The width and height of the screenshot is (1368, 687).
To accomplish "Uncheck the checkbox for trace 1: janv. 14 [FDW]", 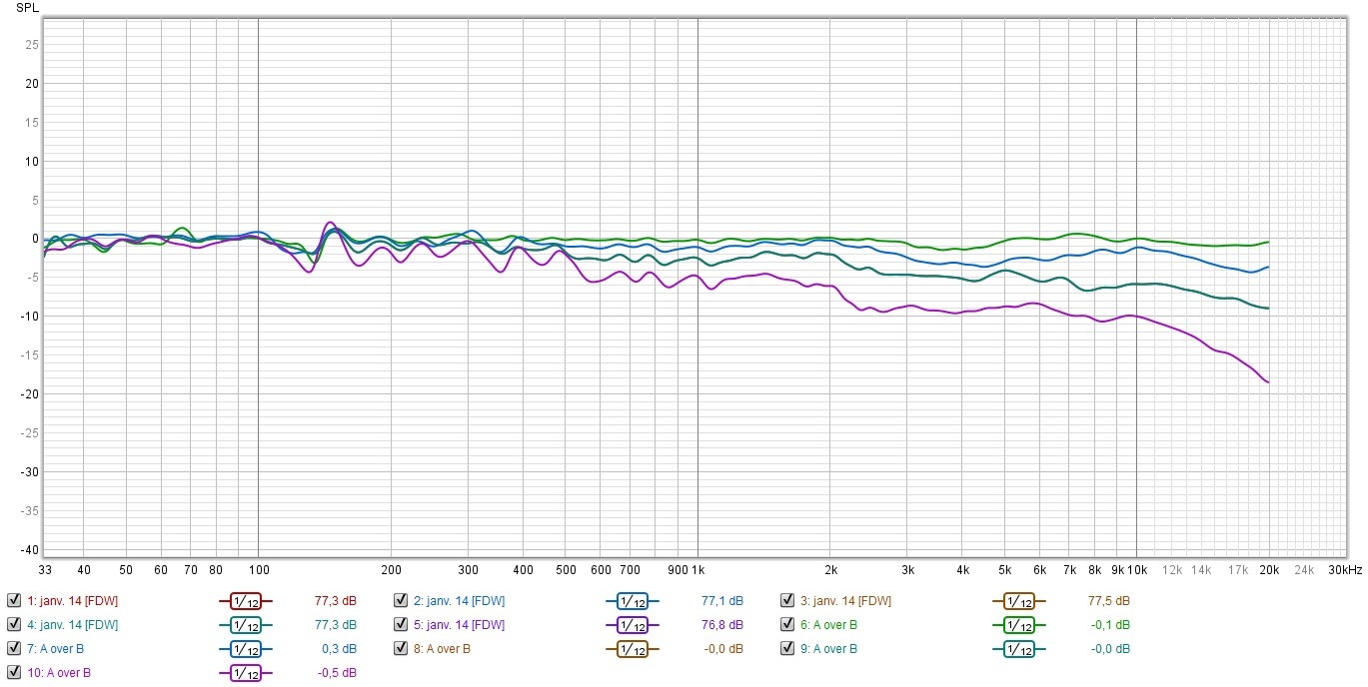I will pyautogui.click(x=13, y=601).
